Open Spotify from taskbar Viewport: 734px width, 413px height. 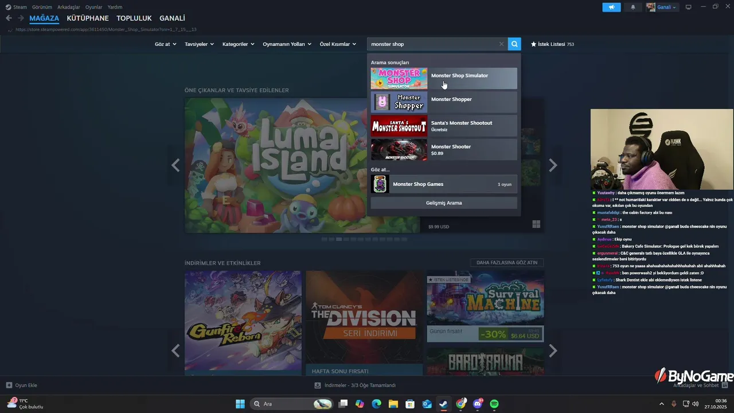[494, 404]
